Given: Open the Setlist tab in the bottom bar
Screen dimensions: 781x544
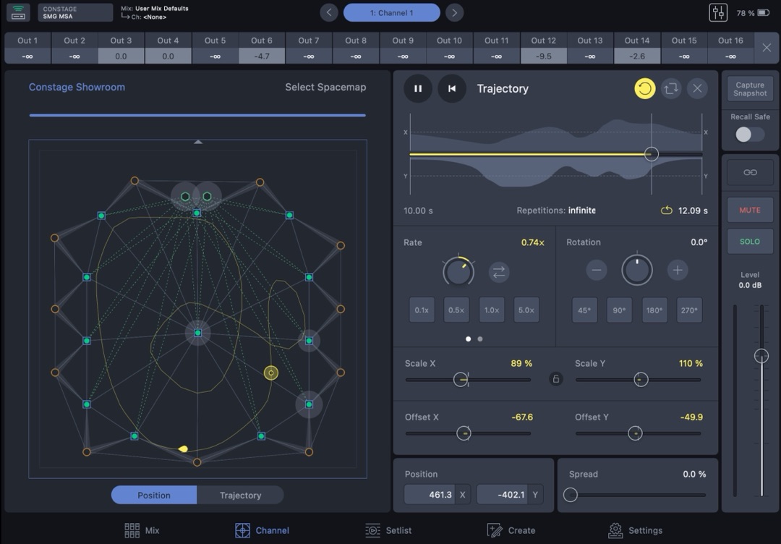Looking at the screenshot, I should click(x=389, y=530).
